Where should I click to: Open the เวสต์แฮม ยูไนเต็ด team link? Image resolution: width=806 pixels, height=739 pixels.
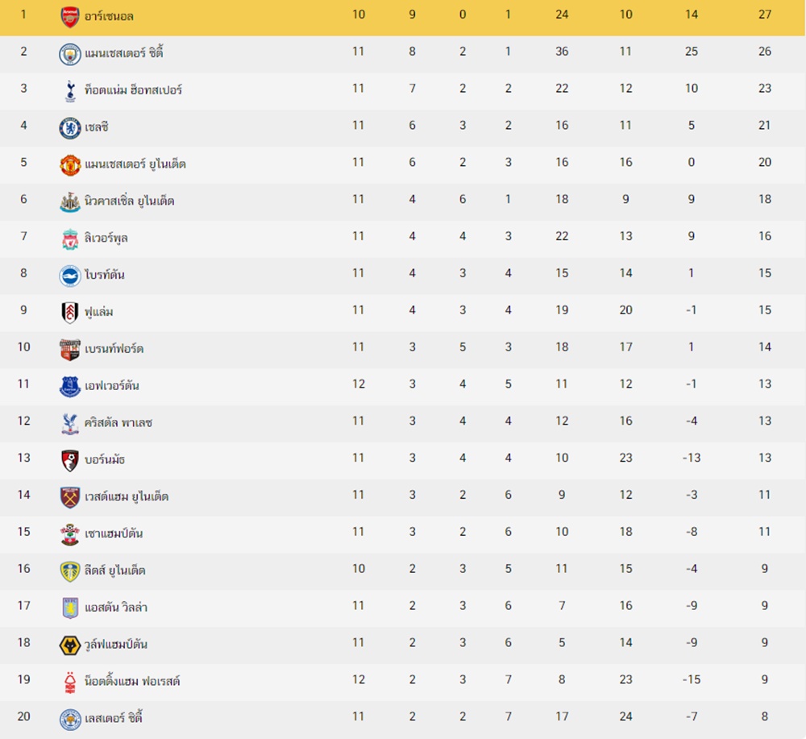click(127, 497)
